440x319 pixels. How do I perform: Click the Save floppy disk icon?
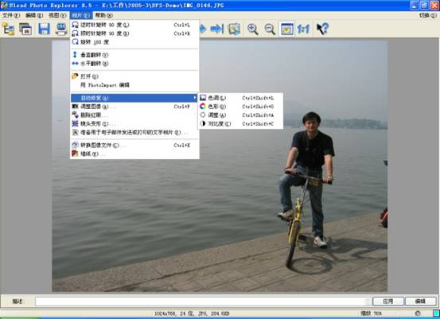click(x=44, y=29)
